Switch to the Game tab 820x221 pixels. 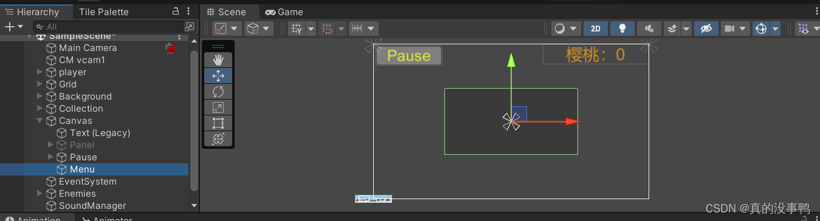(x=284, y=12)
